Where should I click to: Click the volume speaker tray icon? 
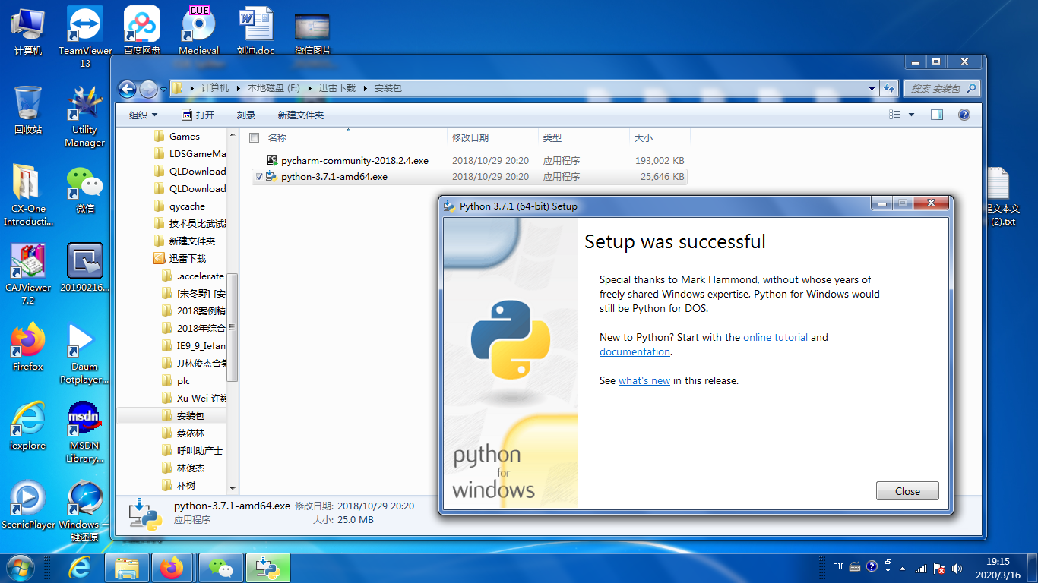[957, 568]
